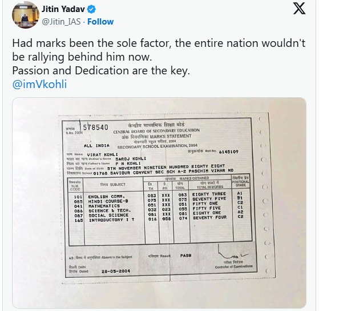The width and height of the screenshot is (339, 311).
Task: Open Jitin Yadav's profile avatar
Action: coord(26,15)
